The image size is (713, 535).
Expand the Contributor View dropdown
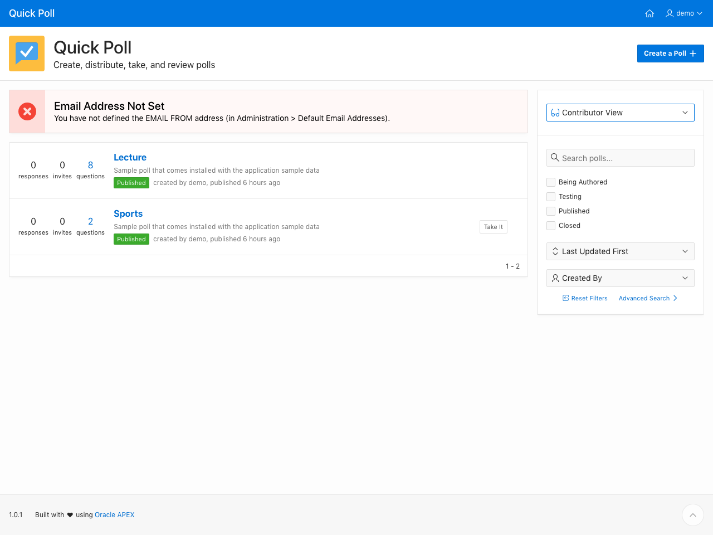[620, 113]
